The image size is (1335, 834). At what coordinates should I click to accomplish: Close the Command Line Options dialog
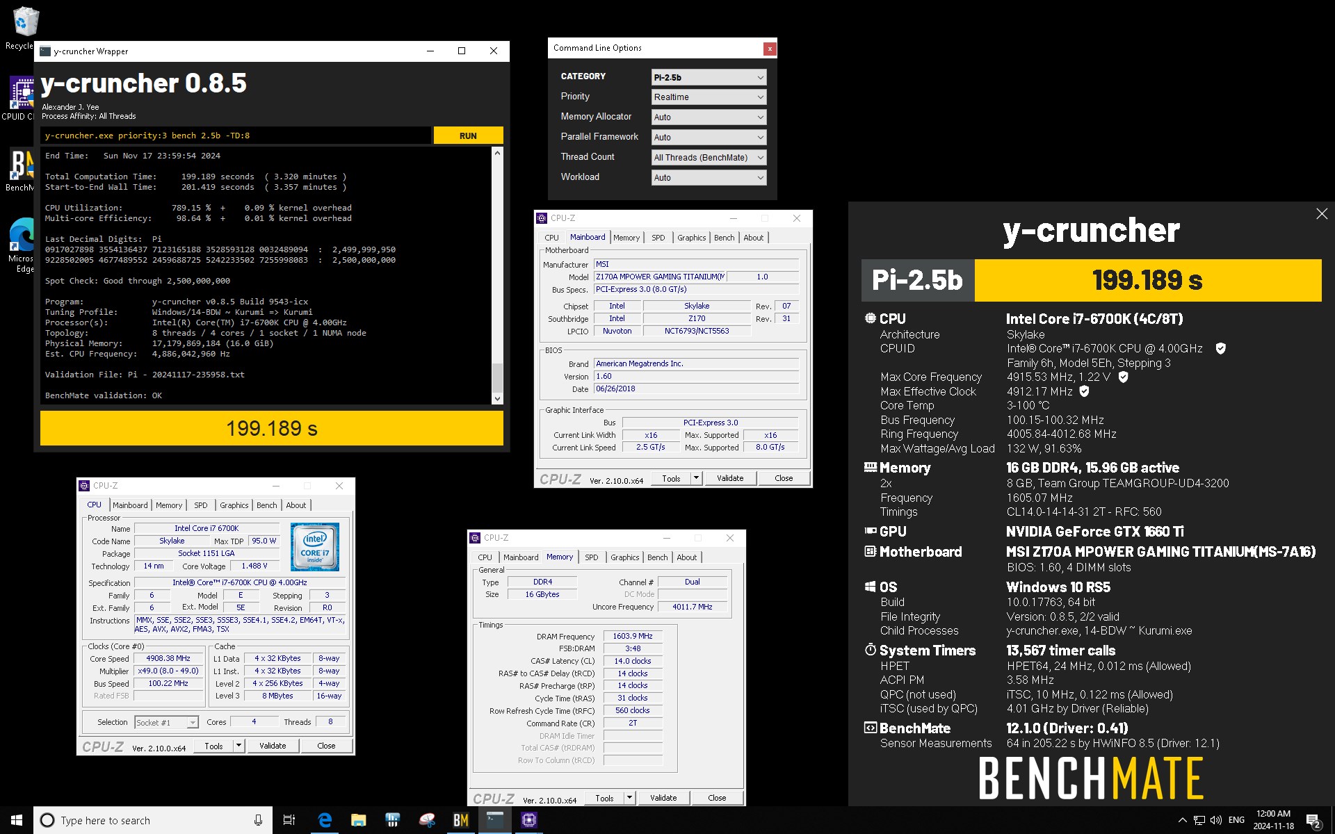(x=769, y=49)
